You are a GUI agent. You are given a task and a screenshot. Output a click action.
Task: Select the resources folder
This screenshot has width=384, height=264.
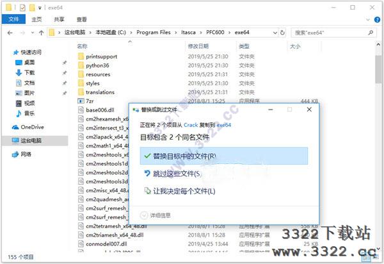coord(98,74)
